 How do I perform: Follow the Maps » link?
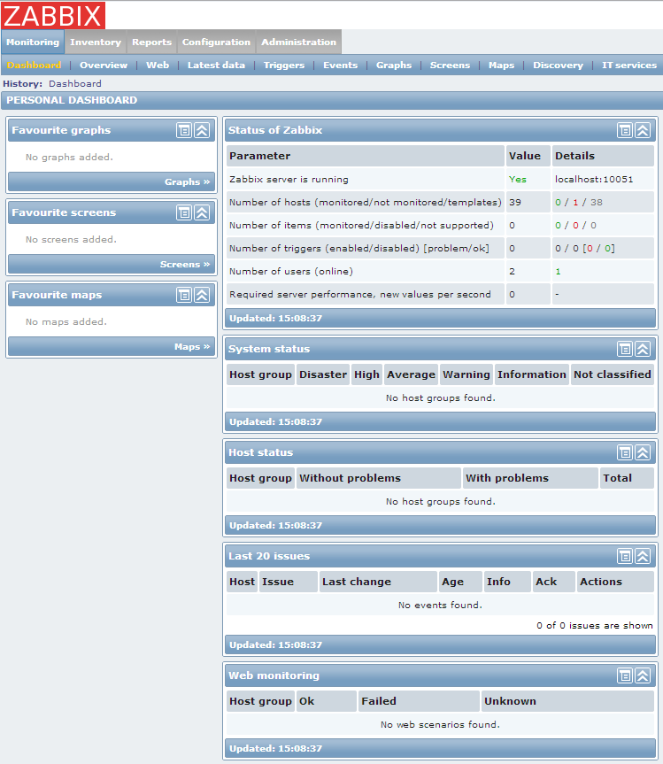tap(192, 346)
